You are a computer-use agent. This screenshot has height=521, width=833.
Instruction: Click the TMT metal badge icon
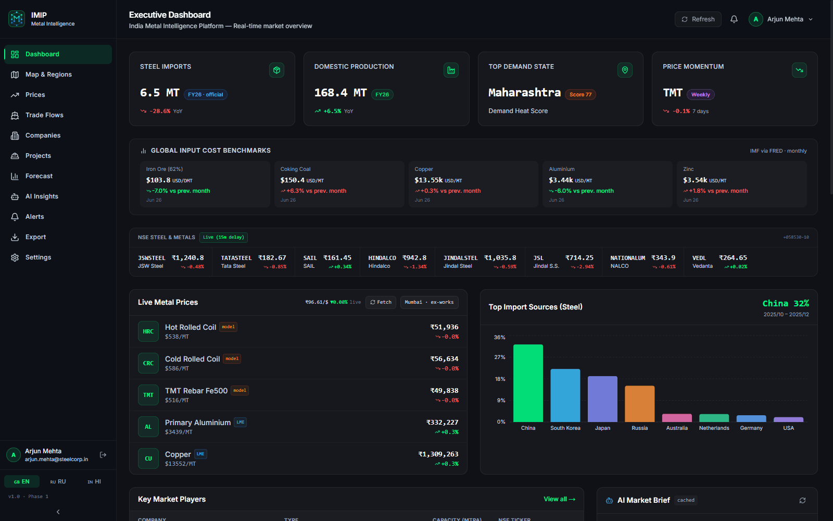tap(148, 395)
